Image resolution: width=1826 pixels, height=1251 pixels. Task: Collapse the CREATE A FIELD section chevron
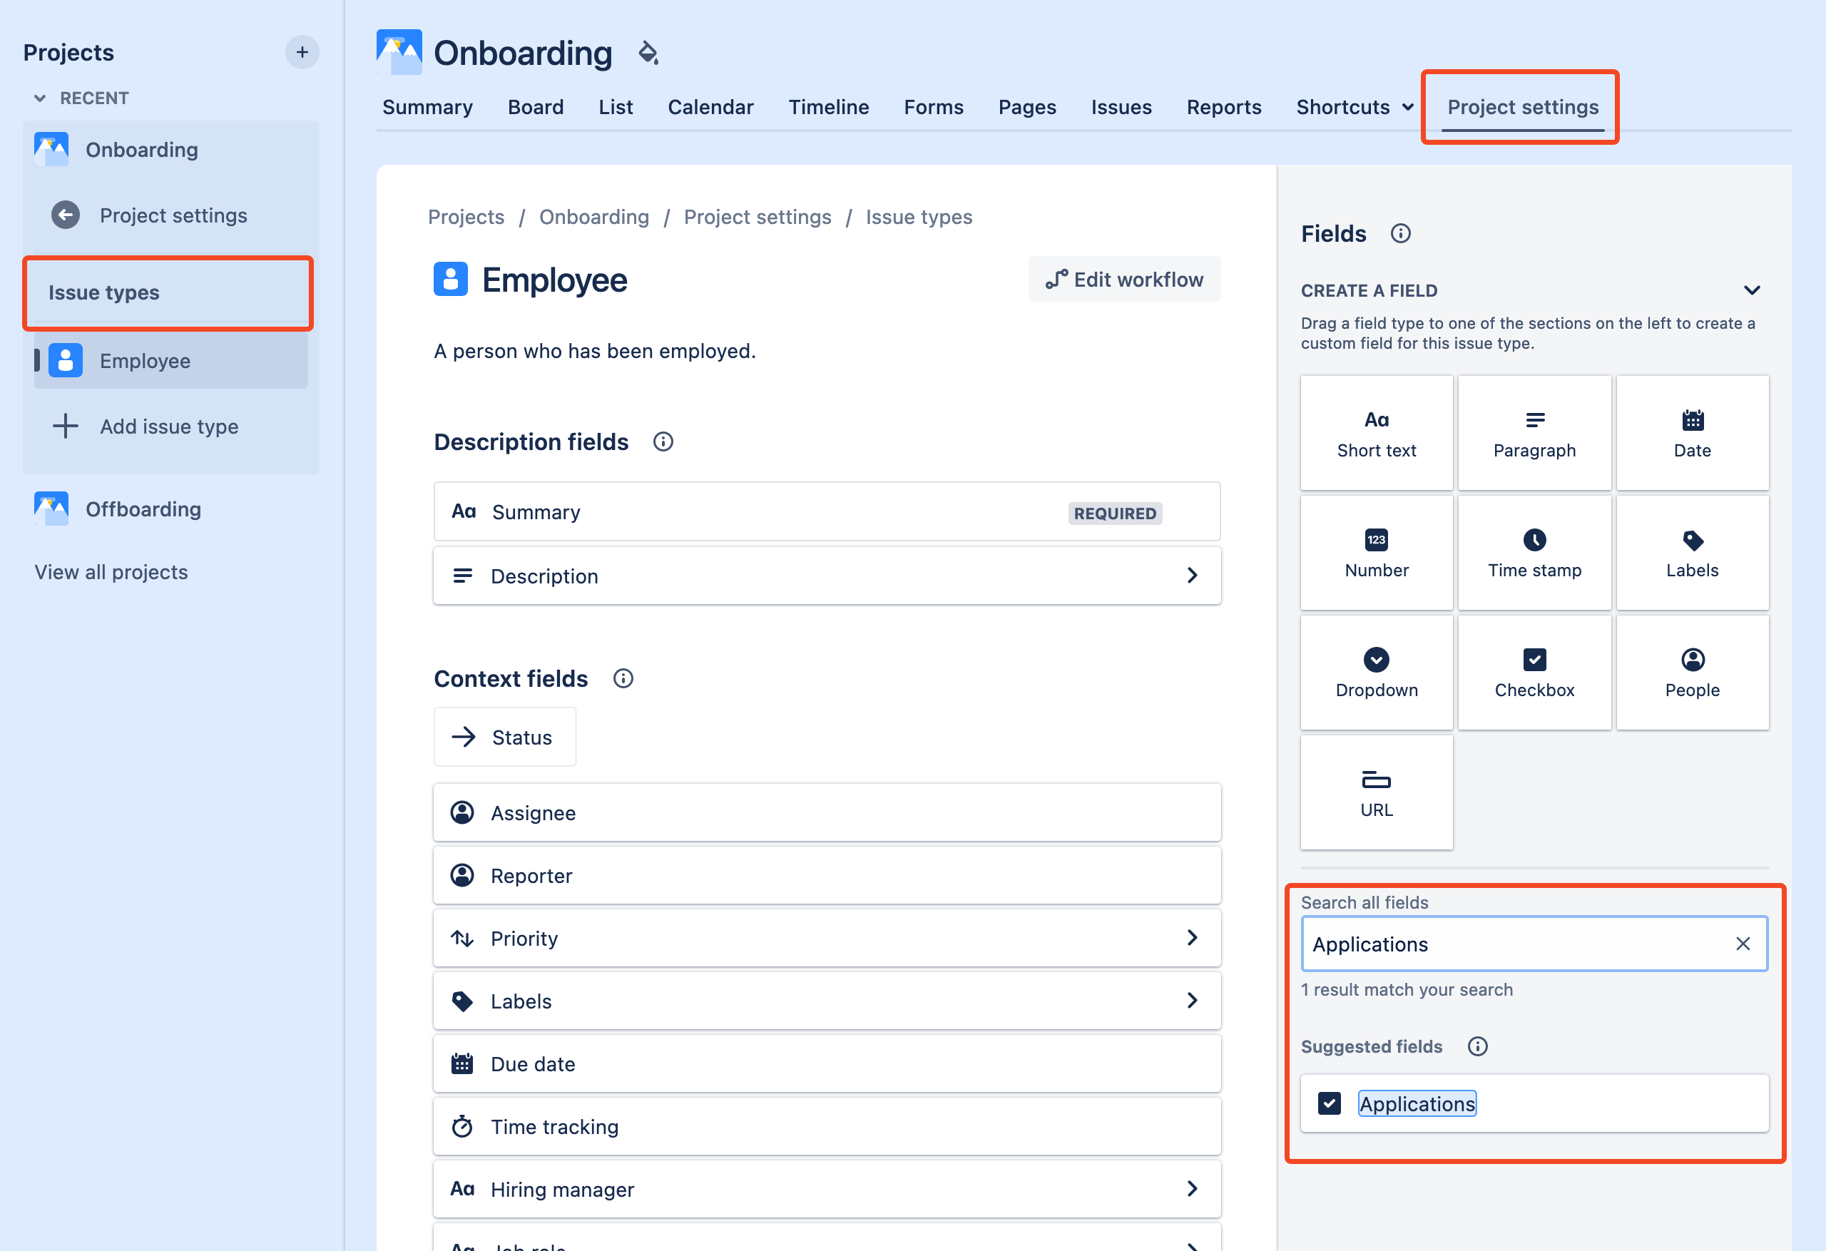pyautogui.click(x=1752, y=290)
